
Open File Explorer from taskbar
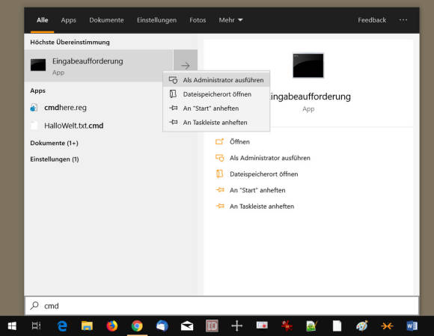click(x=87, y=326)
